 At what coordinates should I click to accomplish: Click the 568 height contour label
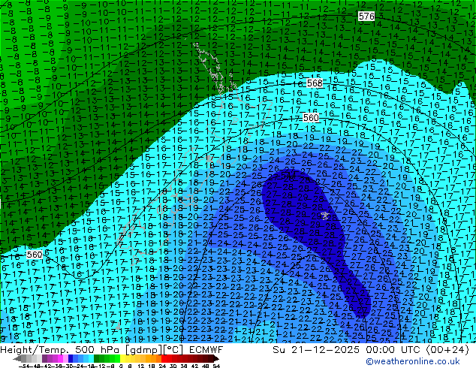tap(315, 83)
